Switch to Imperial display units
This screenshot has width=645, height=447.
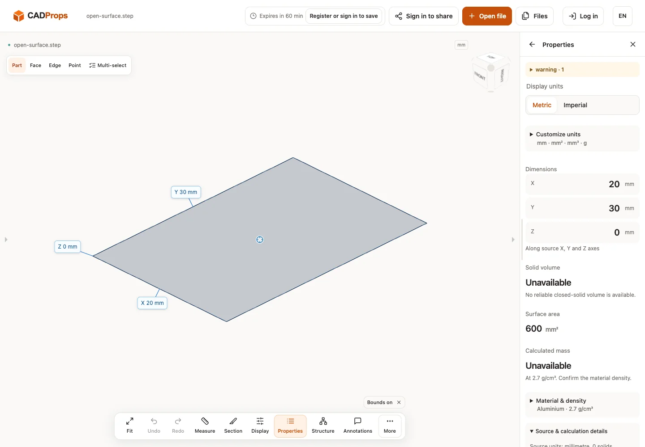[575, 105]
